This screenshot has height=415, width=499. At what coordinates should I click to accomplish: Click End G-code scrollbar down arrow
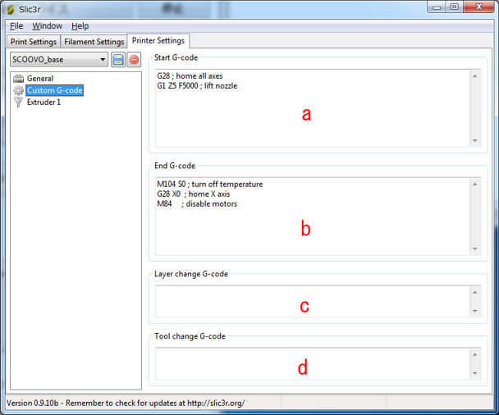click(475, 249)
